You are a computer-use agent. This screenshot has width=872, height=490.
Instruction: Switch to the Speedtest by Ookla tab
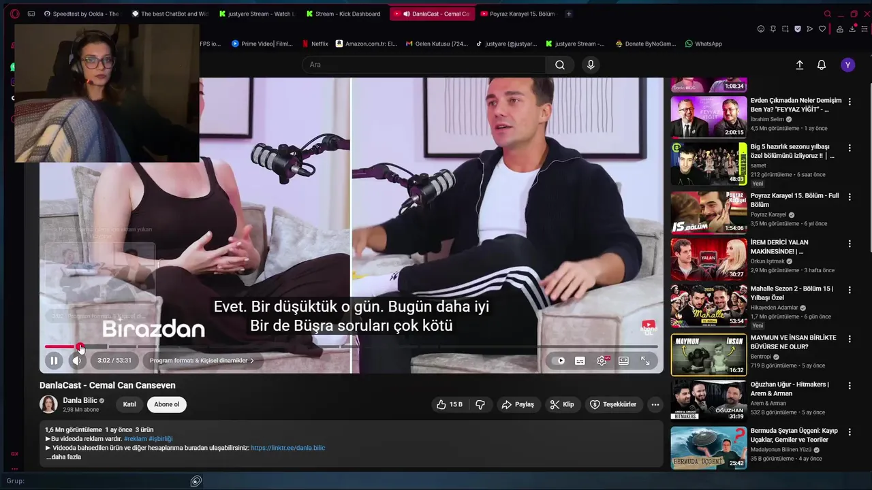81,14
